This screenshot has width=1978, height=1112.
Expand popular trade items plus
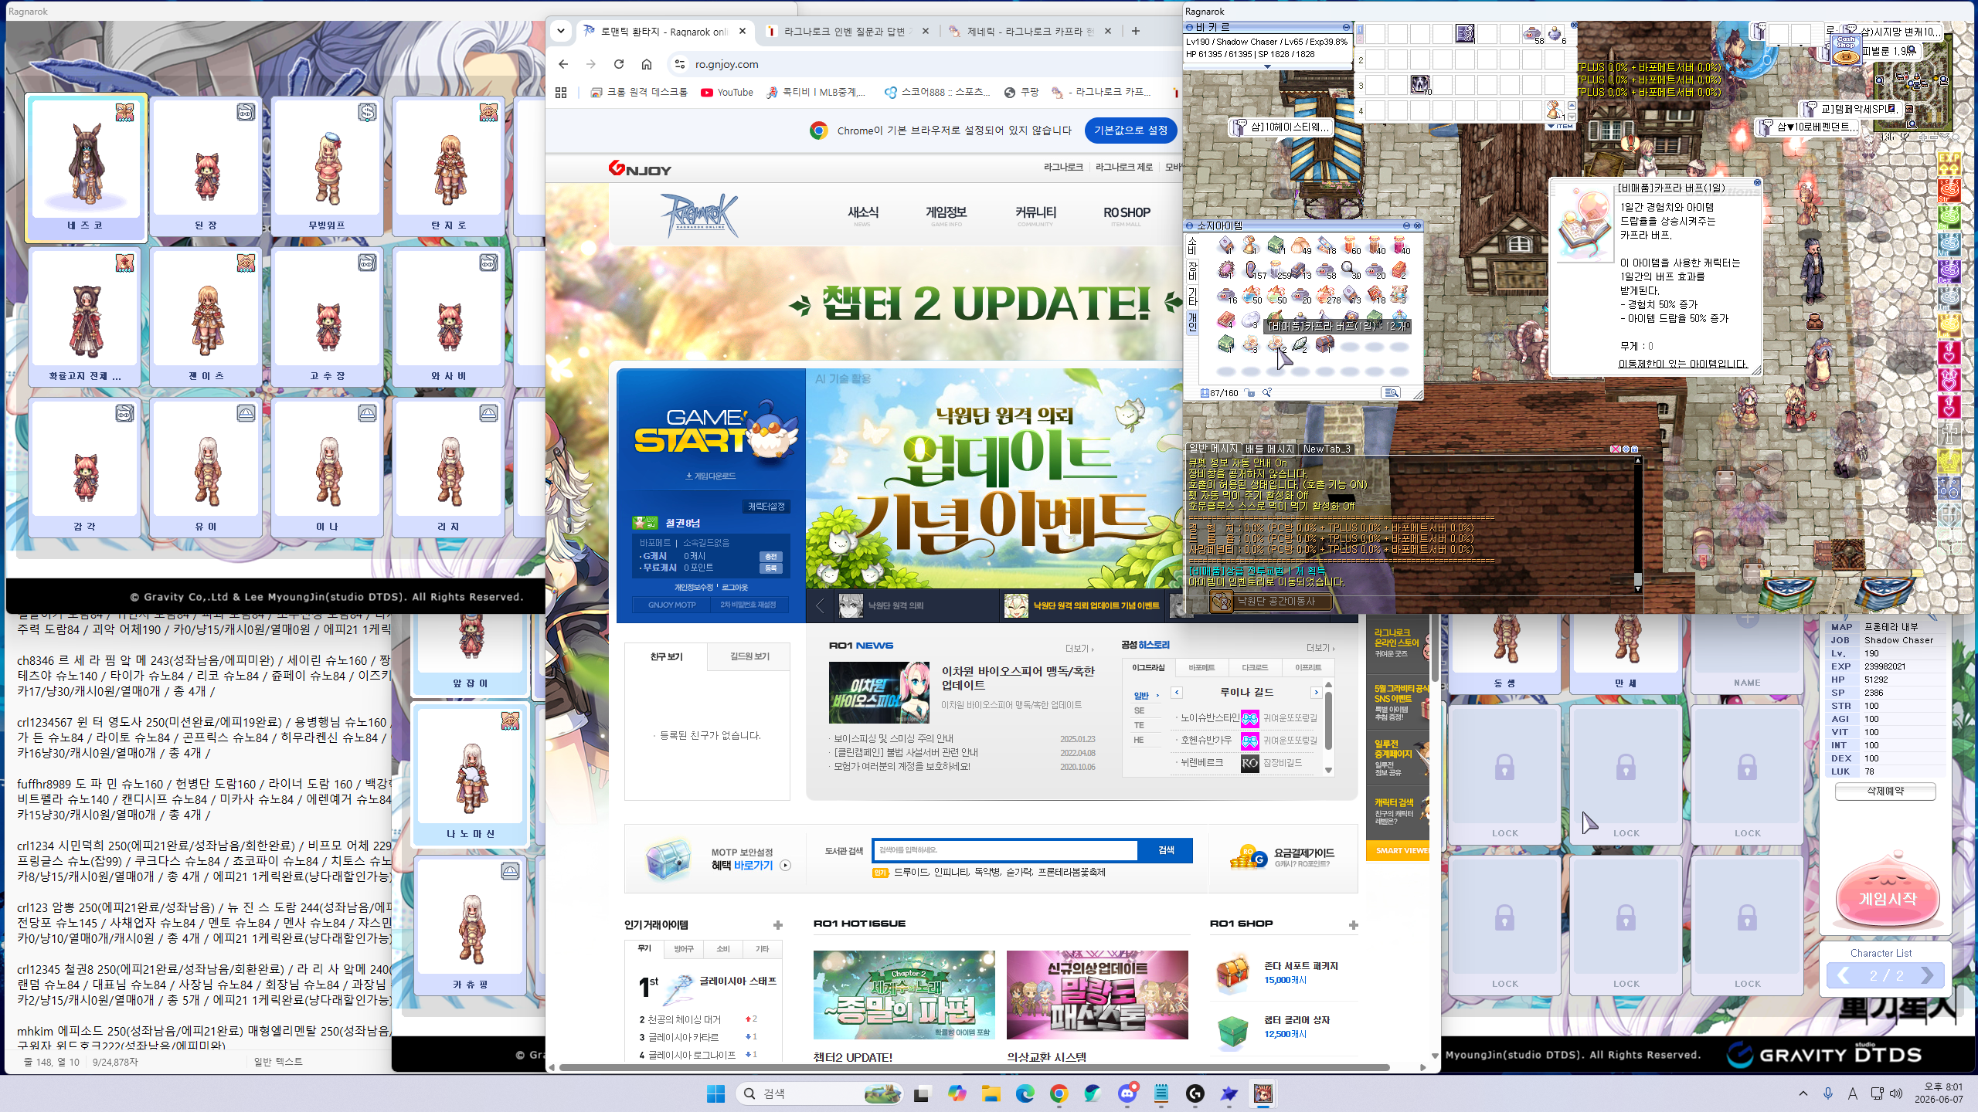(x=778, y=925)
